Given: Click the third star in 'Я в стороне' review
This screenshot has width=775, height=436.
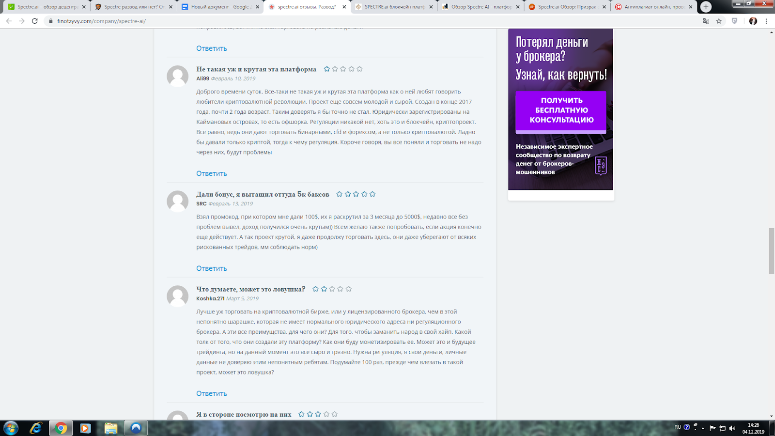Looking at the screenshot, I should tap(318, 414).
